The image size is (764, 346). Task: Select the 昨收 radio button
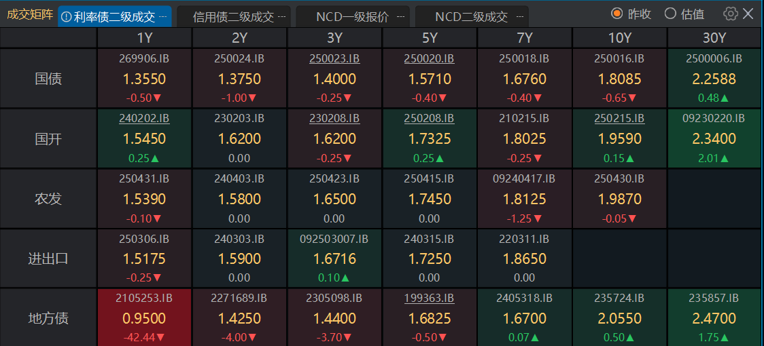[x=617, y=14]
